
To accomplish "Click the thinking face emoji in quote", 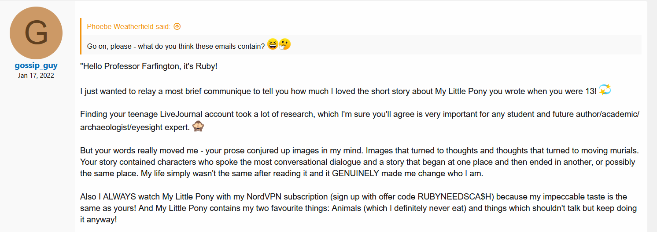I will coord(285,44).
